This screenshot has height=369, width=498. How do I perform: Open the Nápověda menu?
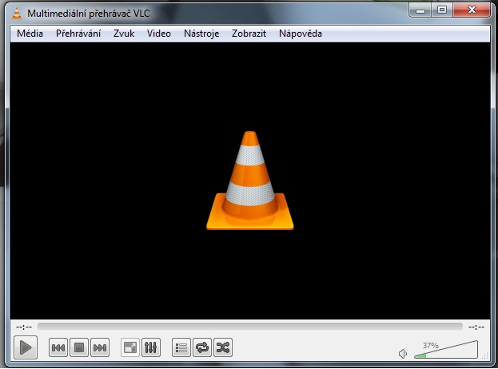coord(301,34)
